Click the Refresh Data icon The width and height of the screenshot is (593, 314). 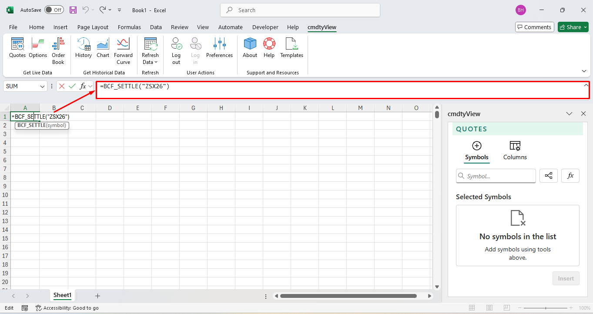(x=150, y=44)
